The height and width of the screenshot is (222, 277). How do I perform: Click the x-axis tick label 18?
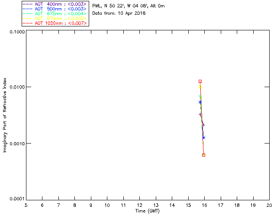pos(237,206)
